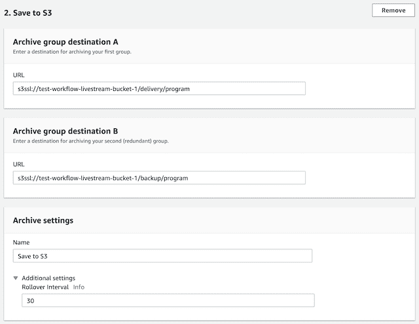Click the Rollover Interval label
The image size is (419, 324).
(x=45, y=287)
